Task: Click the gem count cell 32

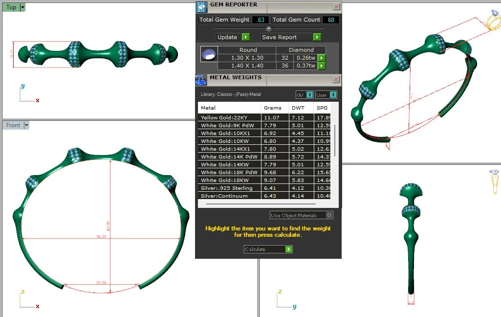Action: 284,58
